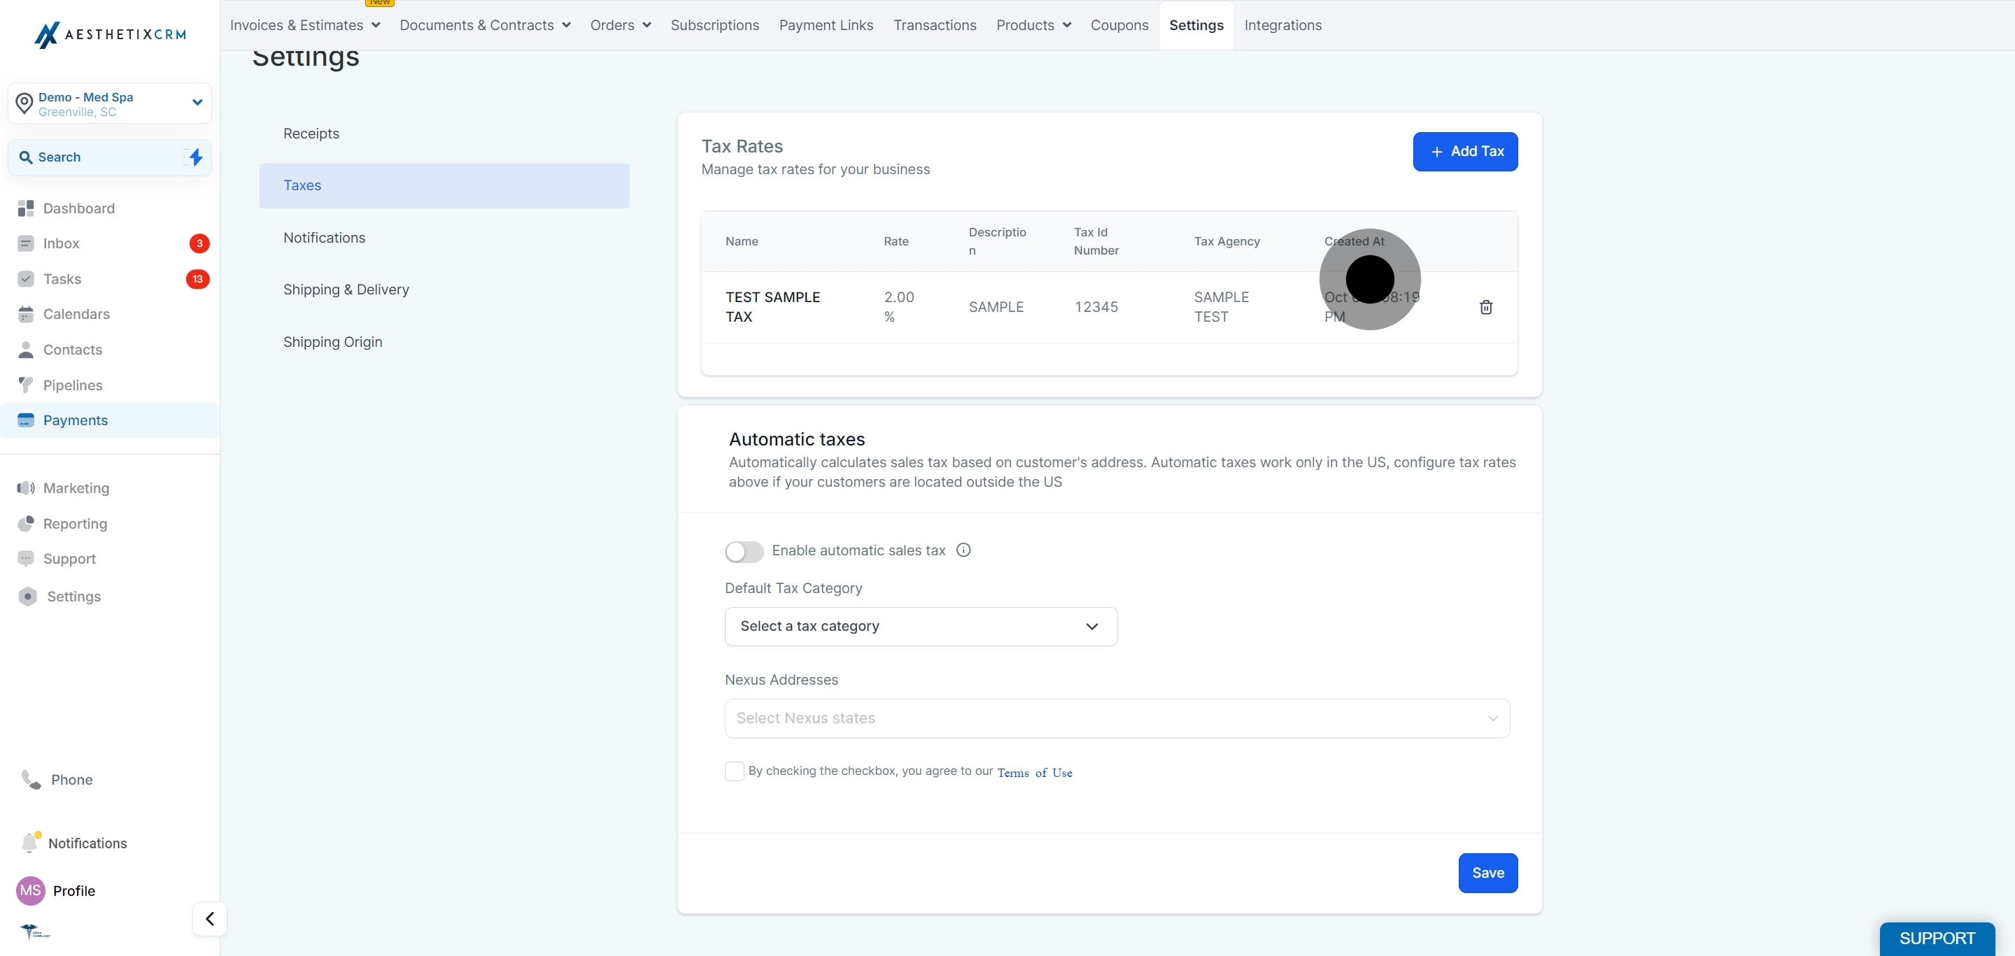Image resolution: width=2015 pixels, height=956 pixels.
Task: Expand the Products menu
Action: click(1033, 25)
